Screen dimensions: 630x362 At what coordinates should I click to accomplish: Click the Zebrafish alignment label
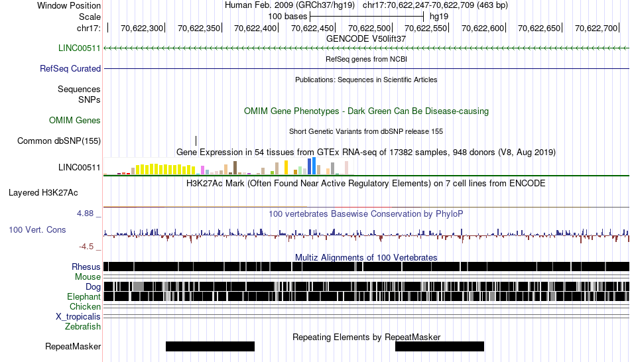click(83, 326)
